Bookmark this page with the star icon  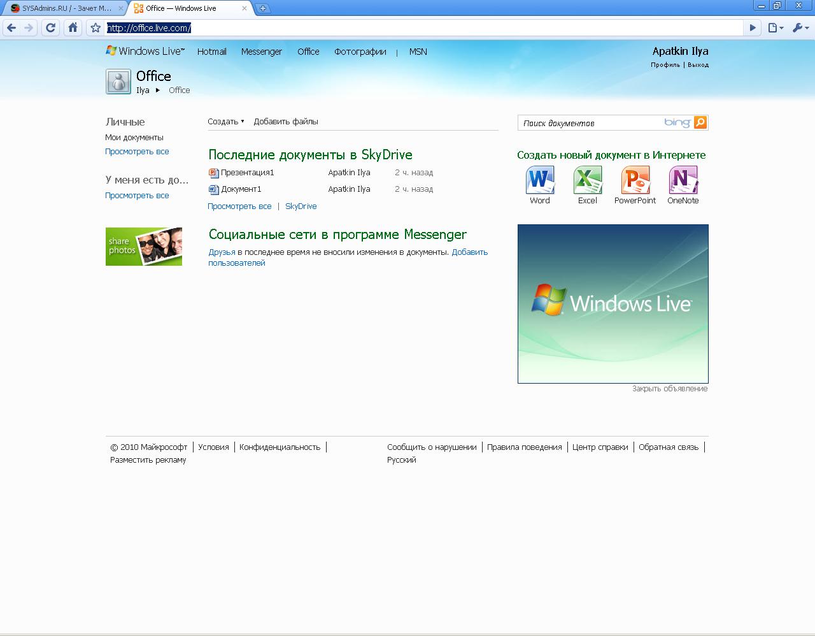click(96, 27)
